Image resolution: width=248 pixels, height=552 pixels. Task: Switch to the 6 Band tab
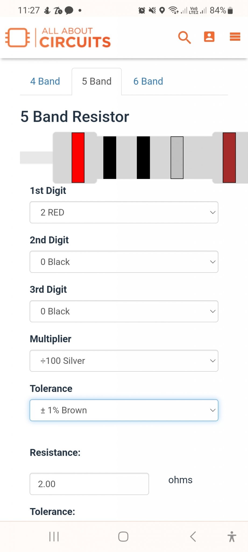(x=148, y=81)
